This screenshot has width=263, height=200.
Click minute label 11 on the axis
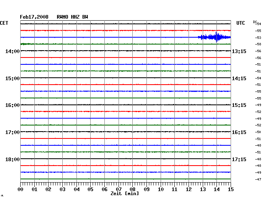coord(174,189)
